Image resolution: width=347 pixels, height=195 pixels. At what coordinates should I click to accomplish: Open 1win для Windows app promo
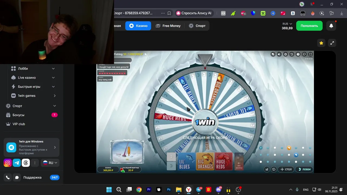pyautogui.click(x=31, y=147)
